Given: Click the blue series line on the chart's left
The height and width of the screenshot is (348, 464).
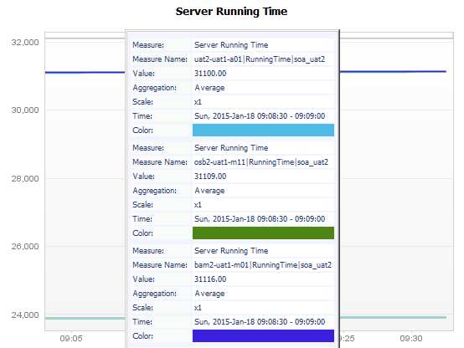Looking at the screenshot, I should point(85,72).
